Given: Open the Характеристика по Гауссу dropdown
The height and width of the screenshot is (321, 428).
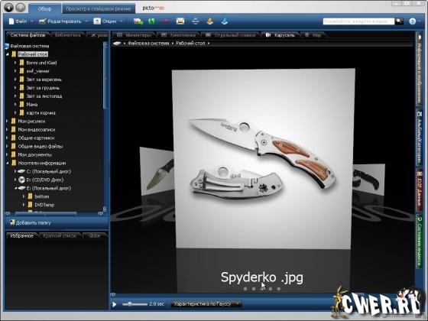Looking at the screenshot, I should (x=206, y=304).
